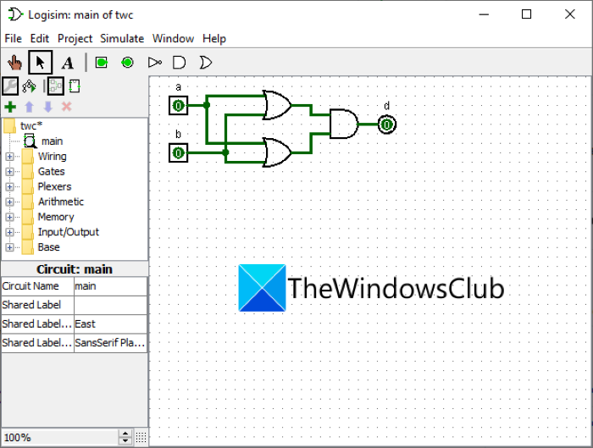Select the NOT gate tool
The image size is (593, 448).
(x=155, y=63)
